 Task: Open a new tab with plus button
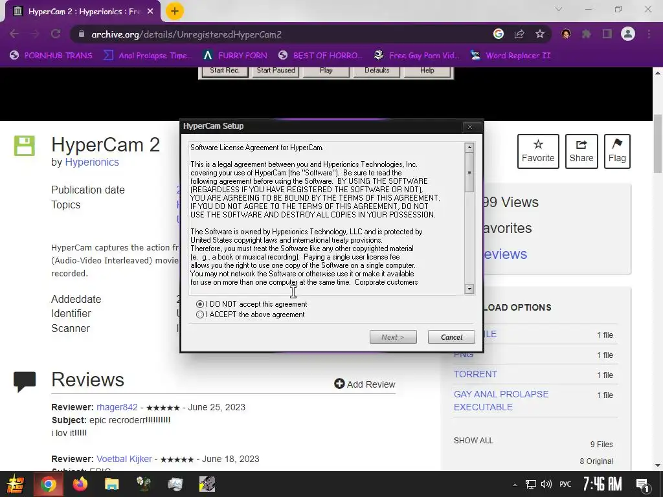[x=175, y=12]
